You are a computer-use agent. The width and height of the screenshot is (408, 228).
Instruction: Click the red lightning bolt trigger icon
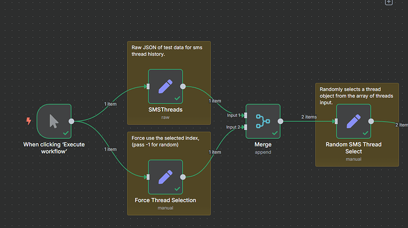click(28, 121)
